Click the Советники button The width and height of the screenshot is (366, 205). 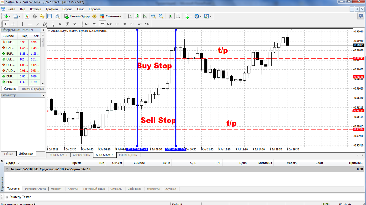110,16
